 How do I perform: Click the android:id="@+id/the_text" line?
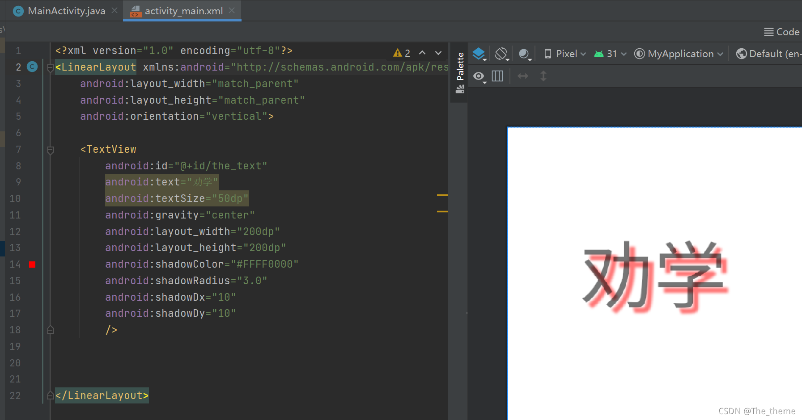[x=186, y=166]
